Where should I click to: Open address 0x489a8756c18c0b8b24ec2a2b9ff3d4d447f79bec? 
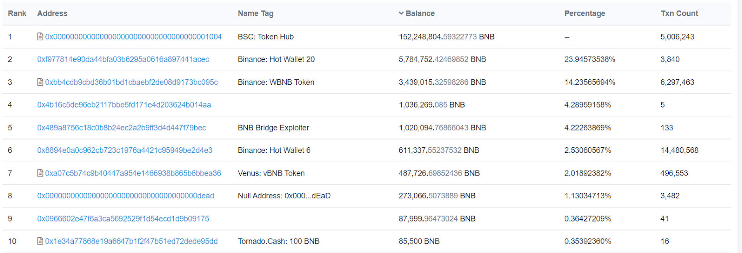[122, 127]
